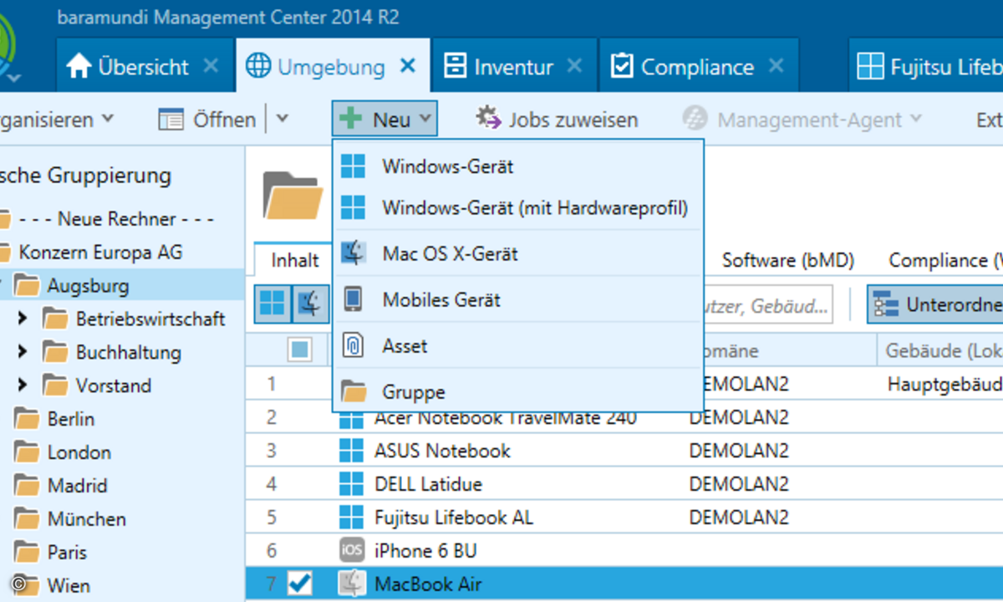Image resolution: width=1003 pixels, height=602 pixels.
Task: Click the Mobiles Gerät phone icon
Action: [x=354, y=299]
